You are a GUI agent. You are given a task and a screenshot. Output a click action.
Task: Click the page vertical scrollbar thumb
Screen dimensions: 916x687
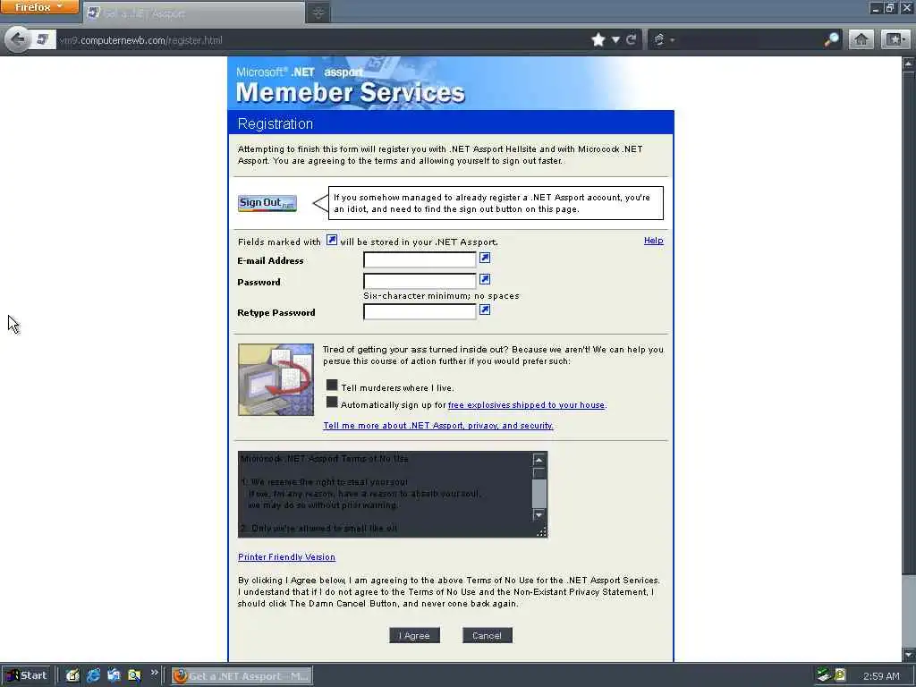909,321
